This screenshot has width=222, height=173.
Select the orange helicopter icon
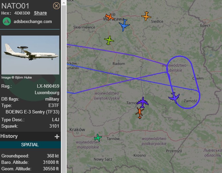(140, 113)
